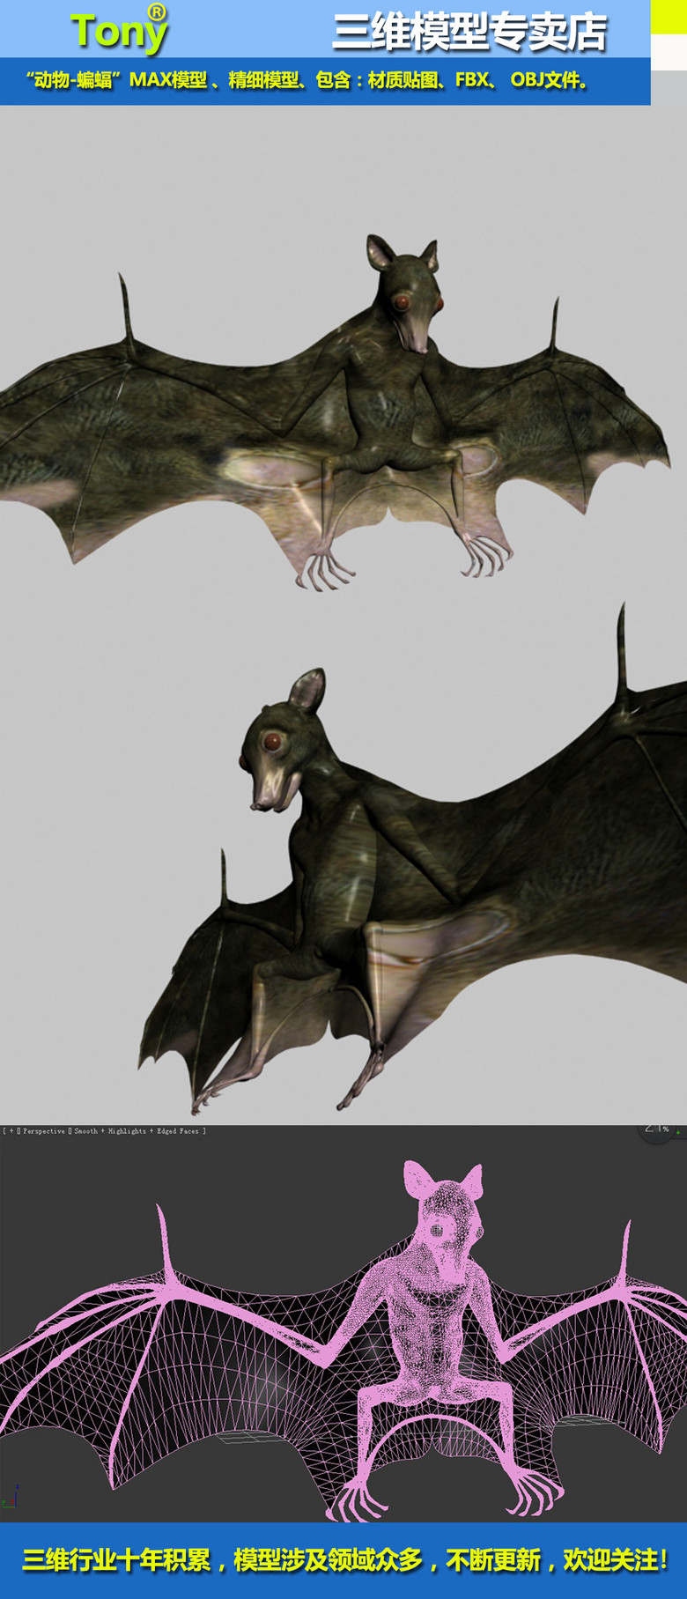This screenshot has width=687, height=1599.
Task: Click the '"动物-蝙蝠" MAX模型' description line
Action: pyautogui.click(x=308, y=80)
